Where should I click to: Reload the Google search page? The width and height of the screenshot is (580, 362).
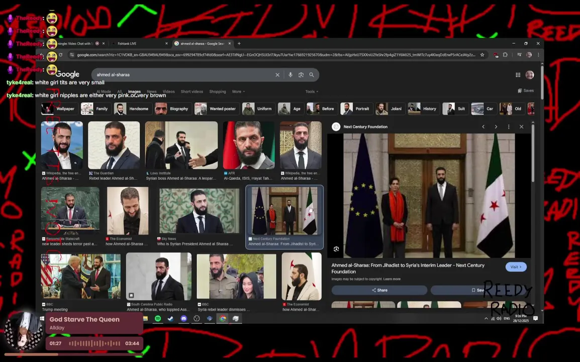[x=61, y=55]
